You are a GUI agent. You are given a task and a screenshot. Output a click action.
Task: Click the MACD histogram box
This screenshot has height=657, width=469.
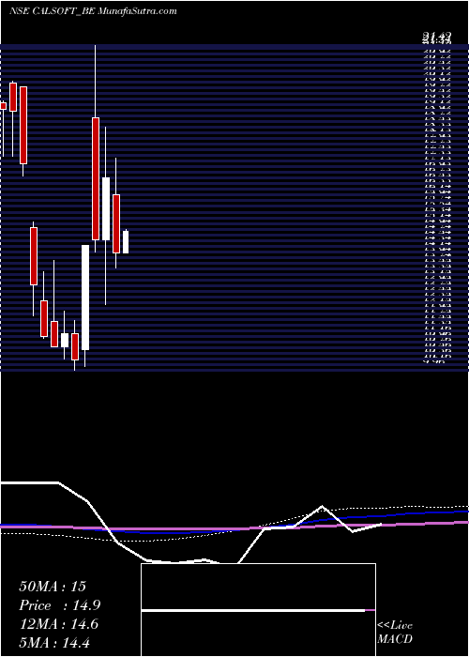[x=258, y=610]
